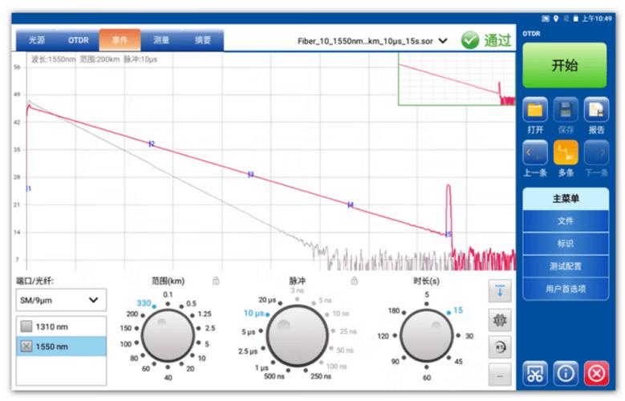The width and height of the screenshot is (625, 401).
Task: Check the 1310 nm wavelength box
Action: pyautogui.click(x=26, y=326)
